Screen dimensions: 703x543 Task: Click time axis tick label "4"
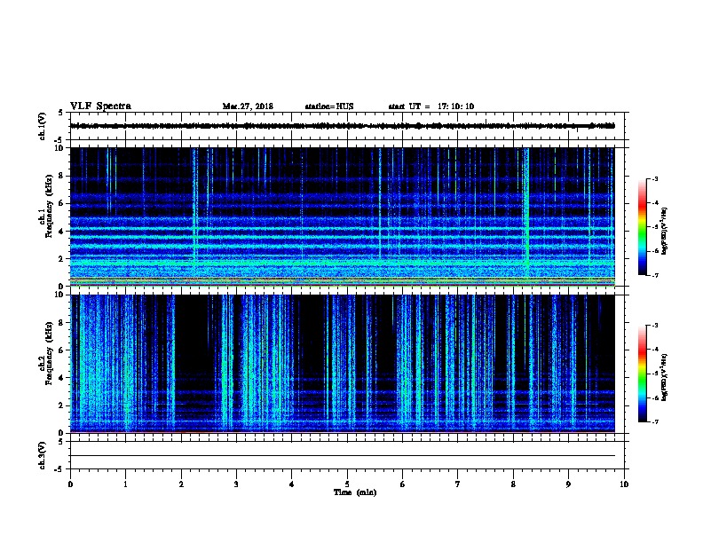tap(292, 484)
